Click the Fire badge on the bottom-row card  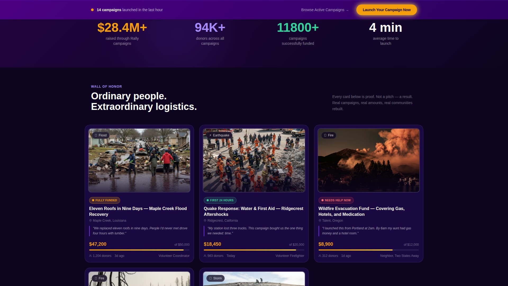click(99, 278)
